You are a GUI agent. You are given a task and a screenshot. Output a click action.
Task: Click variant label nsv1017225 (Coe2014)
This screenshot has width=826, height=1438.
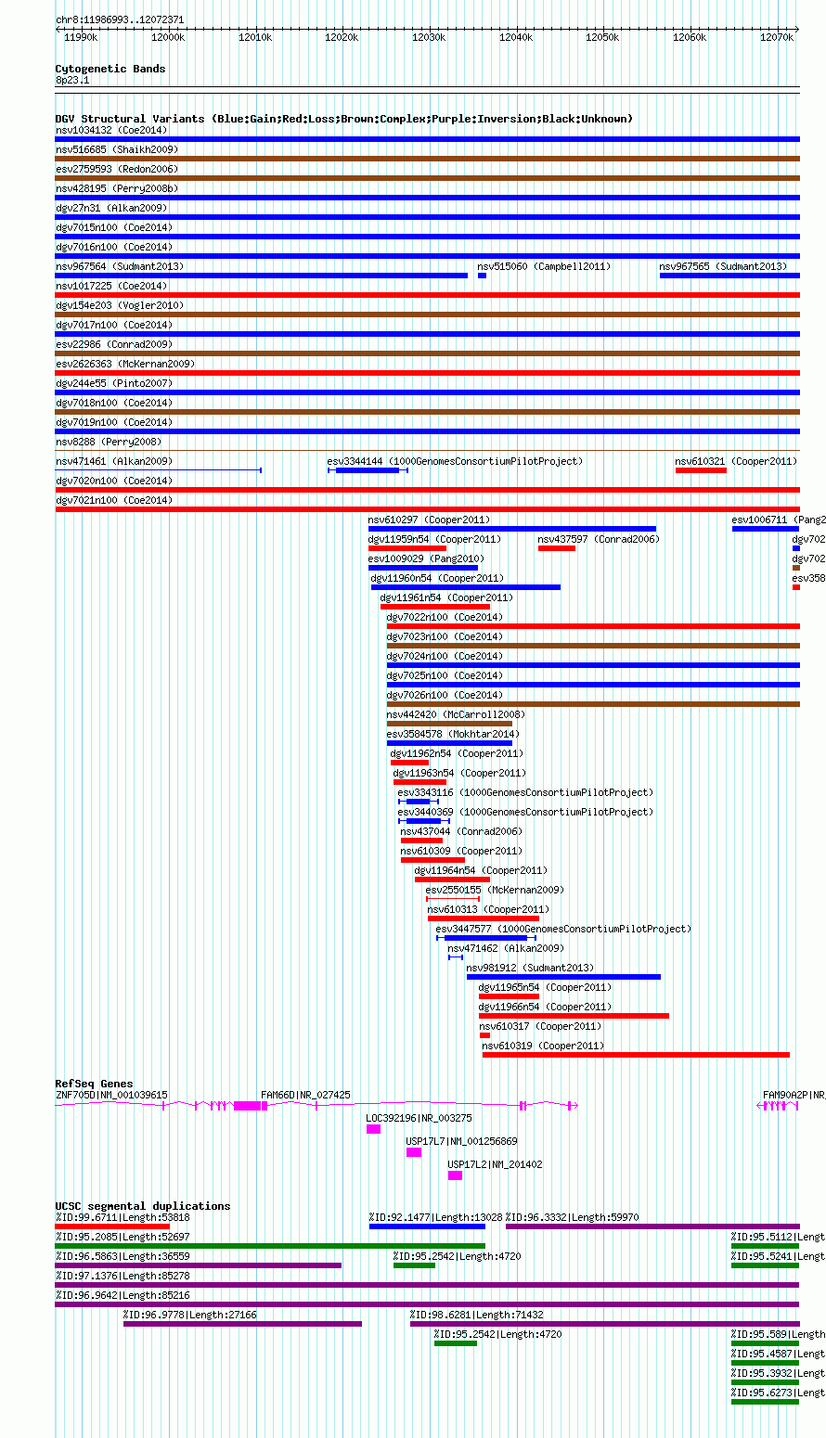click(x=111, y=286)
